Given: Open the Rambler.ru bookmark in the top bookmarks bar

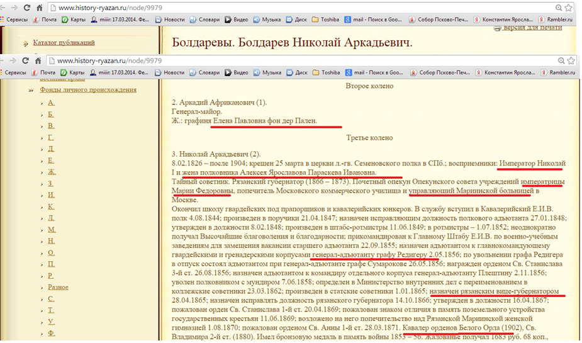Looking at the screenshot, I should click(x=556, y=20).
